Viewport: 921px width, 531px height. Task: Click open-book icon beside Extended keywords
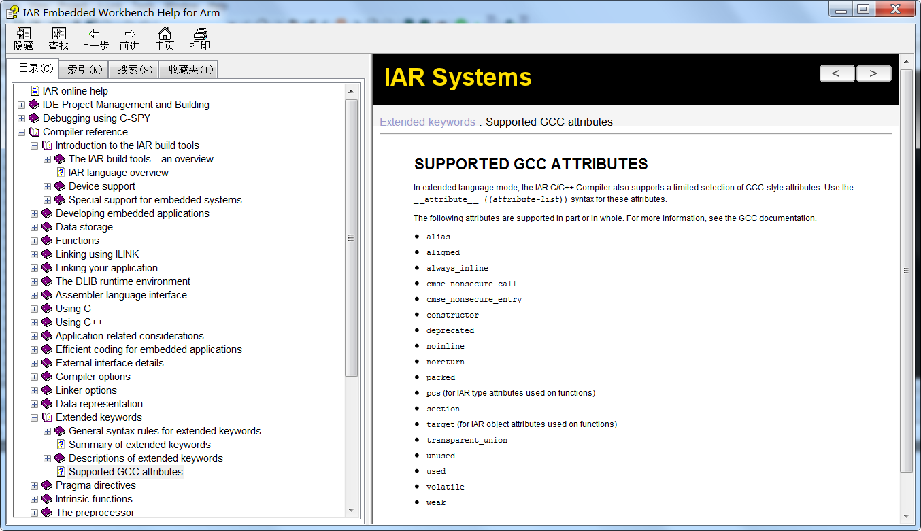pyautogui.click(x=47, y=417)
